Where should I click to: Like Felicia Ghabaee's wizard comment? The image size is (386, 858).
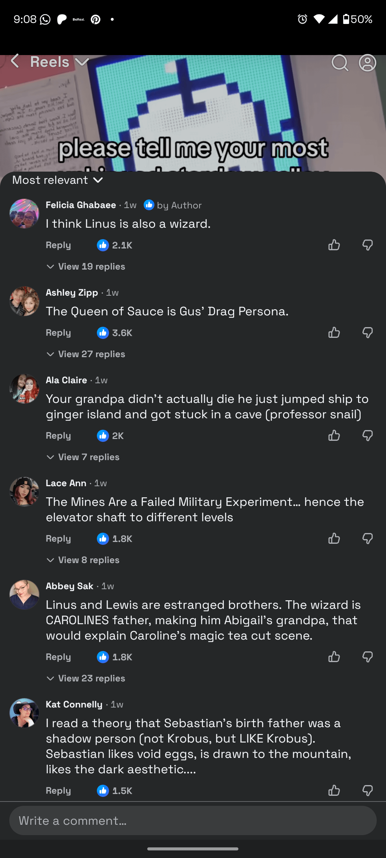[334, 245]
